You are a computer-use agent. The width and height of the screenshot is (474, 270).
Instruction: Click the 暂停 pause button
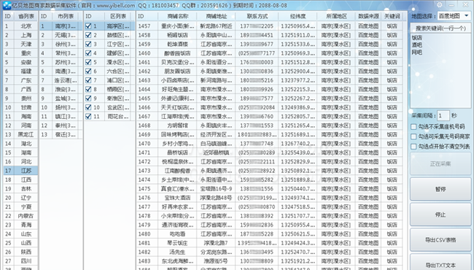click(440, 189)
